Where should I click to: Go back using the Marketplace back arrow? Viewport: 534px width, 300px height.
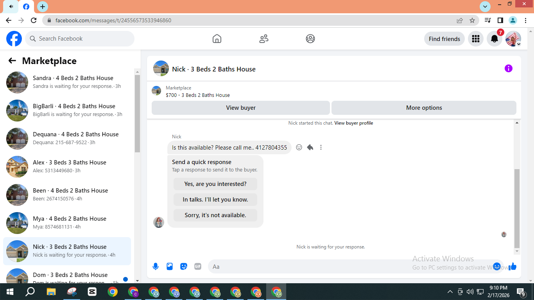[x=12, y=61]
